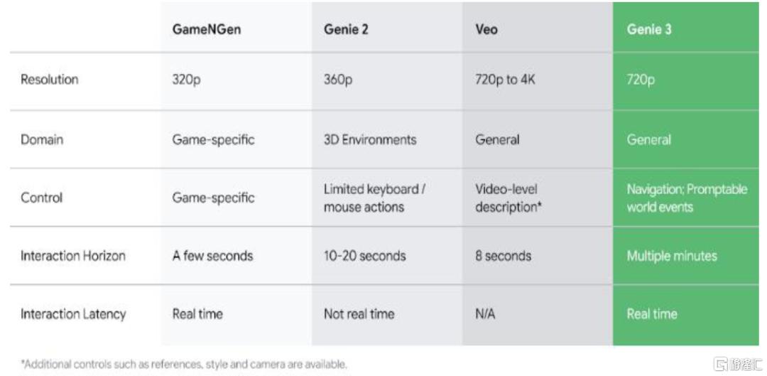Select the Not real time cell
767x376 pixels.
coord(359,314)
